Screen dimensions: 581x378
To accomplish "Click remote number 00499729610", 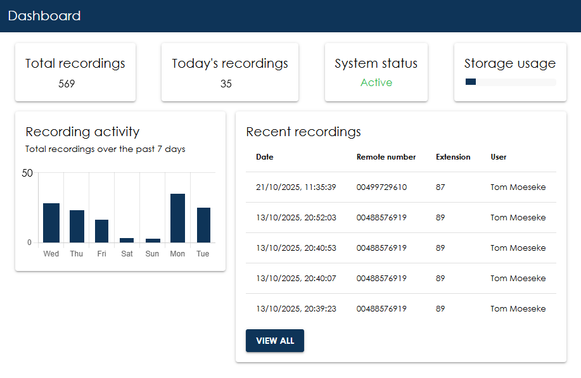I will tap(381, 187).
